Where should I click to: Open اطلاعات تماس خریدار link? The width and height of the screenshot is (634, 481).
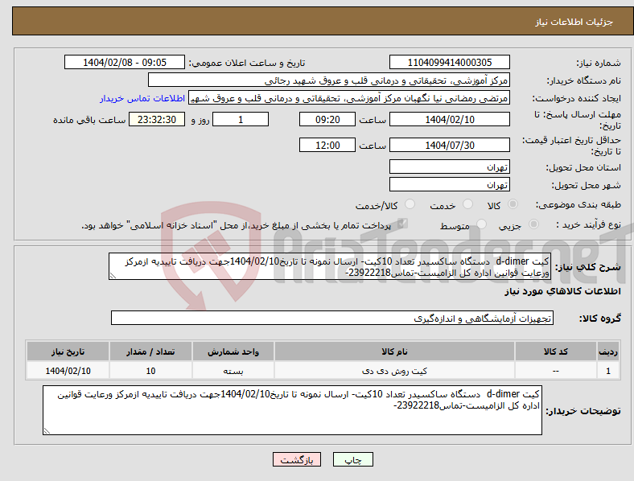[142, 98]
